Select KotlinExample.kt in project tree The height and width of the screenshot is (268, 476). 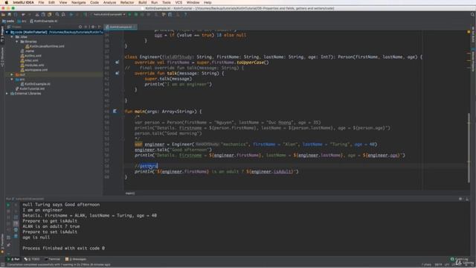[x=35, y=84]
